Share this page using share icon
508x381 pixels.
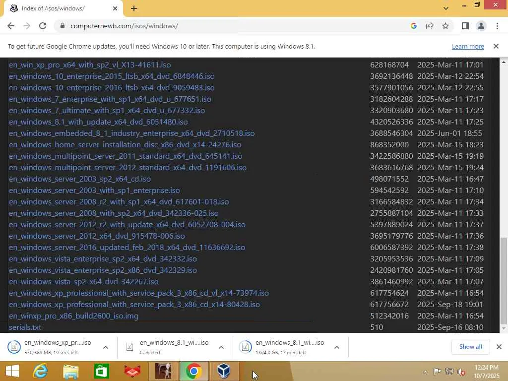430,26
